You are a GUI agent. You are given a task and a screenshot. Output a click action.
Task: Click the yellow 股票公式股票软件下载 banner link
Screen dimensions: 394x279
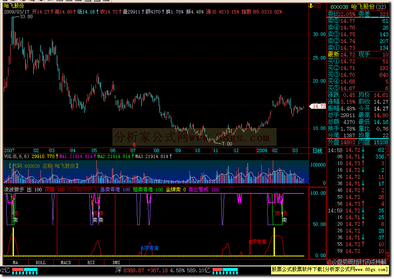point(330,270)
